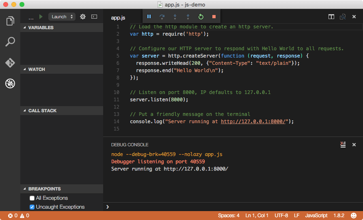Collapse the Call Stack section
This screenshot has width=363, height=220.
[42, 111]
